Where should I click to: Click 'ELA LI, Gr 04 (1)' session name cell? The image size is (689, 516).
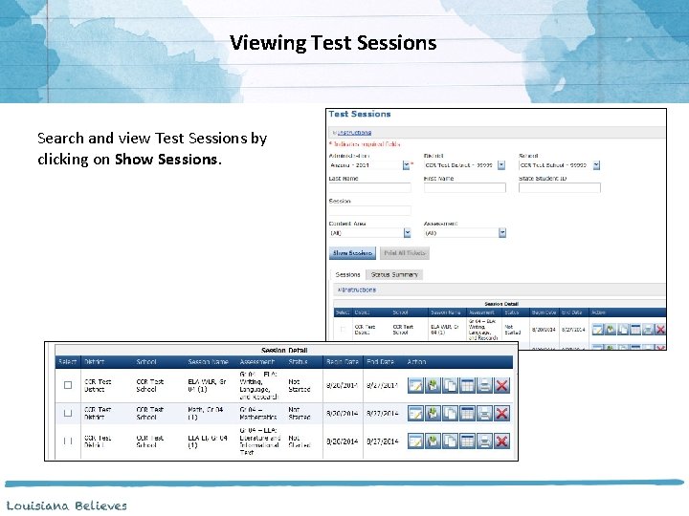click(x=208, y=441)
